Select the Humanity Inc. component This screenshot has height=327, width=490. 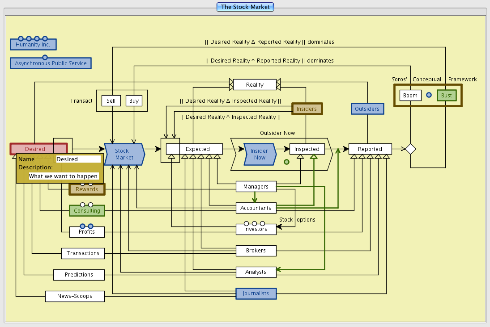33,45
